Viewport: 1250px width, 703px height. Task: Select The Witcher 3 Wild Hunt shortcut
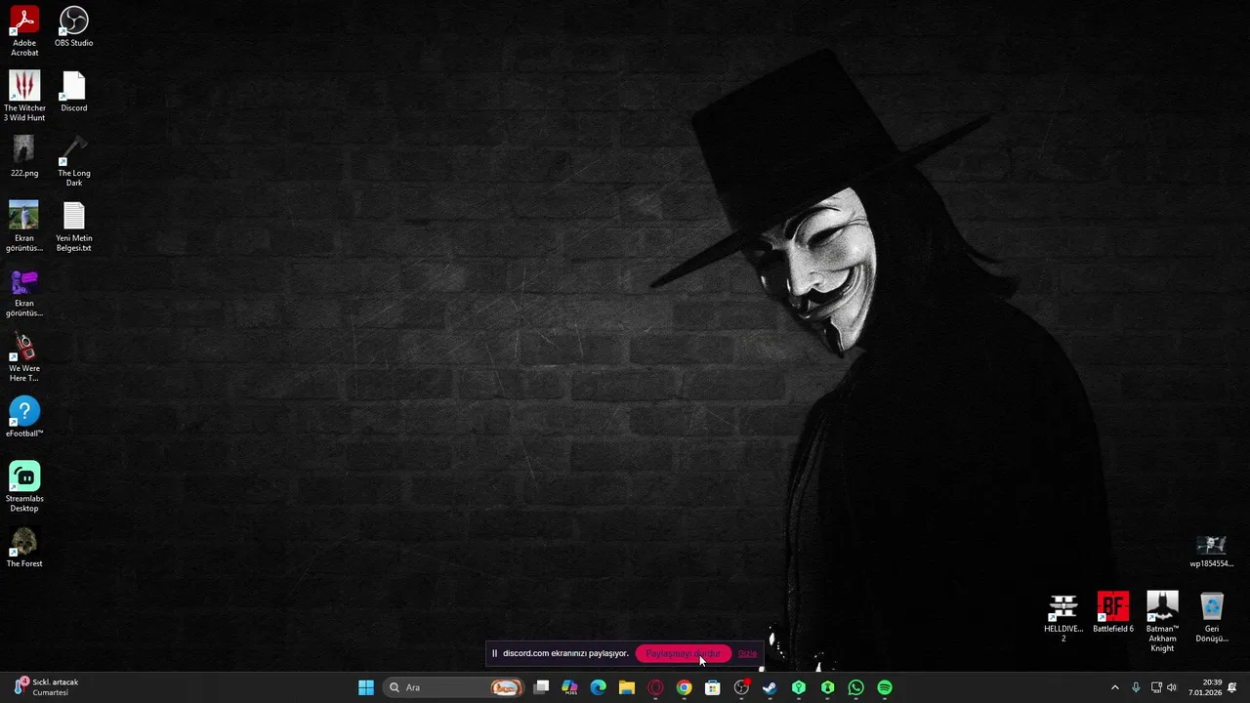[24, 96]
